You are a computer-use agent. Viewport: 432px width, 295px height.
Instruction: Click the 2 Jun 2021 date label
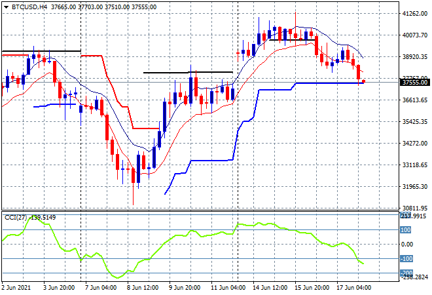[x=16, y=288]
